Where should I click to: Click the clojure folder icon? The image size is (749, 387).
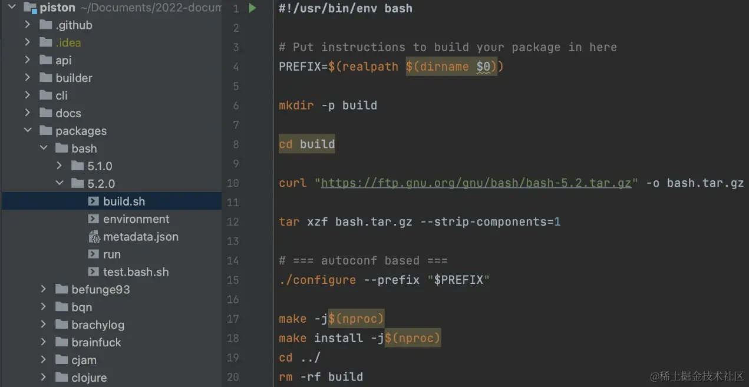point(61,378)
